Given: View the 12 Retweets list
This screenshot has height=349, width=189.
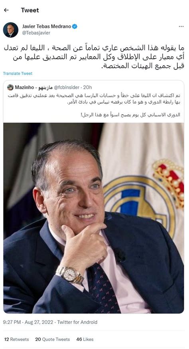Looking at the screenshot, I should [x=16, y=339].
